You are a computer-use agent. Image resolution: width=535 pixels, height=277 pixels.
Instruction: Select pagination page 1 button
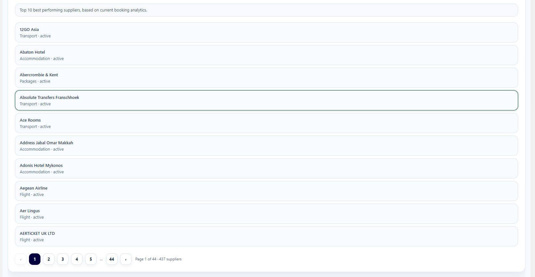35,259
